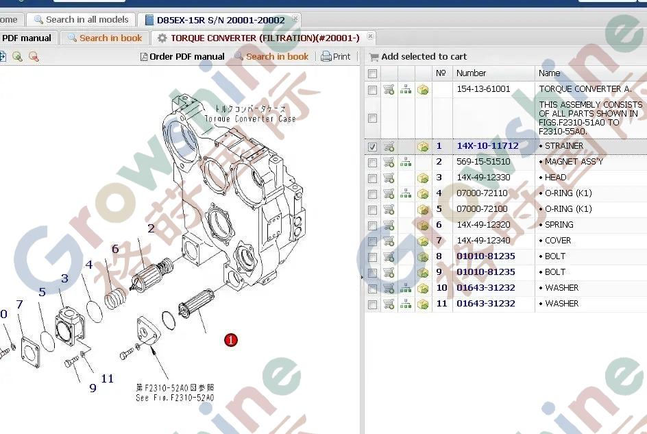Viewport: 647px width, 434px height.
Task: Close the TORQUE CONVERTER (FILTRATION) tab
Action: click(x=370, y=36)
